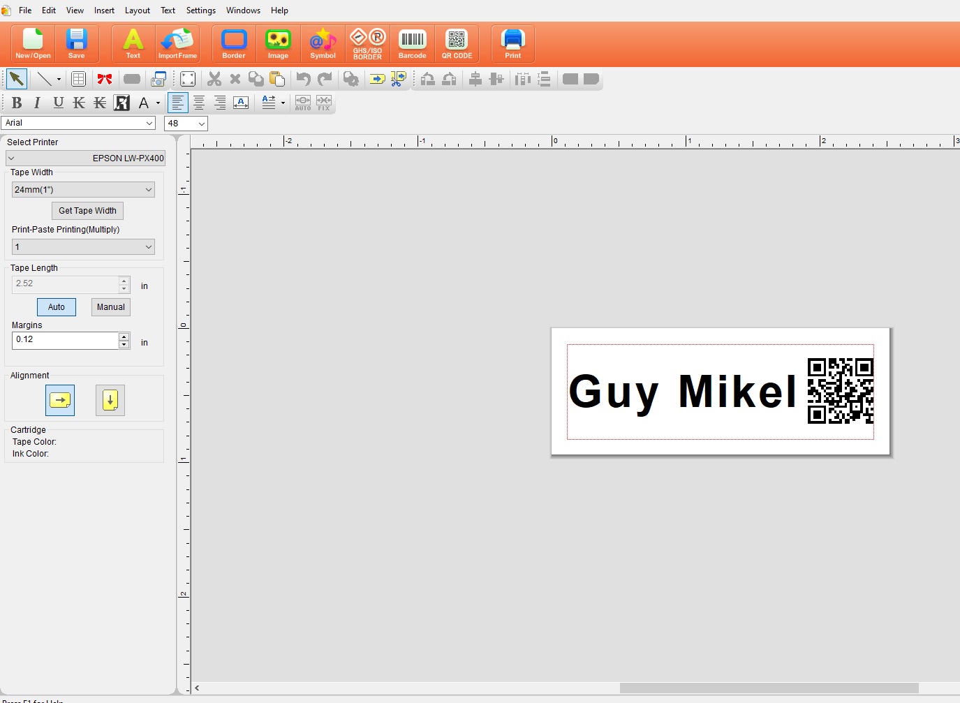This screenshot has width=960, height=703.
Task: Delete the selection with the X icon
Action: pos(235,80)
